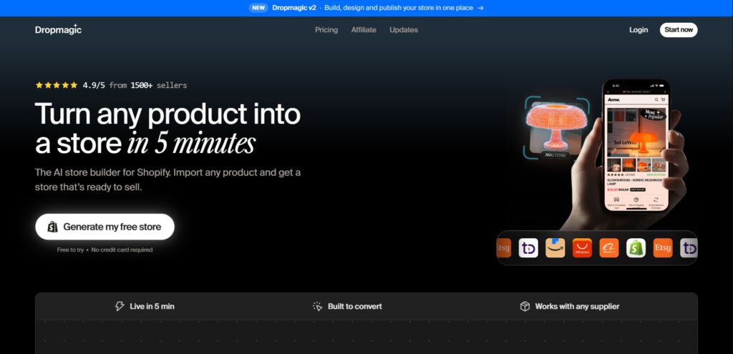This screenshot has width=733, height=354.
Task: Open the Dropmagic v2 announcement banner text
Action: [x=372, y=8]
